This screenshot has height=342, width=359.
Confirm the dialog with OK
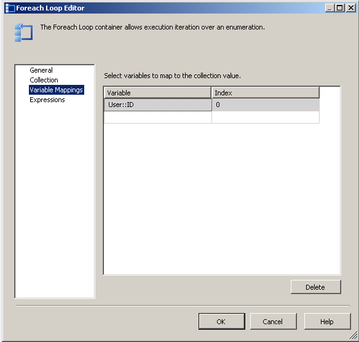(x=222, y=321)
